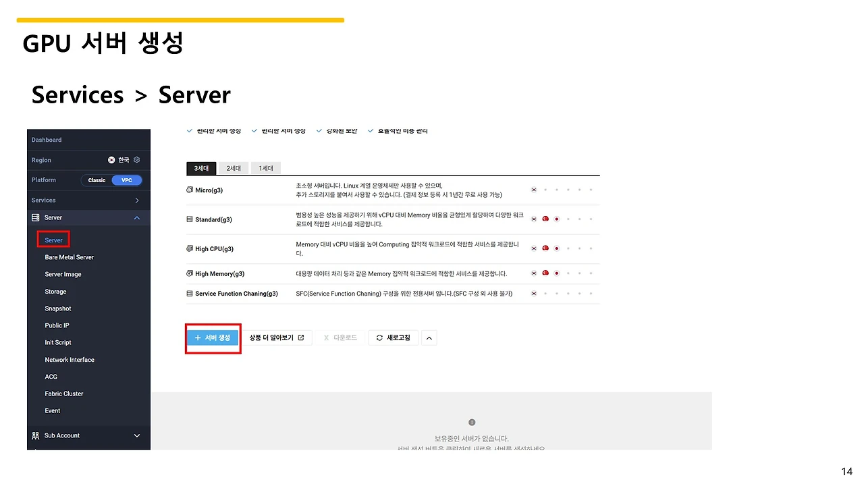
Task: Open Dashboard in the sidebar
Action: 47,140
